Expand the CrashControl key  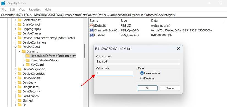pos(15,25)
